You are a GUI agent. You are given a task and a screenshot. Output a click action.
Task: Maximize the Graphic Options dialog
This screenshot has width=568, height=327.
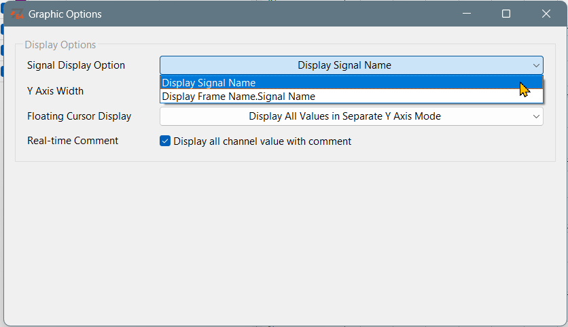[506, 14]
